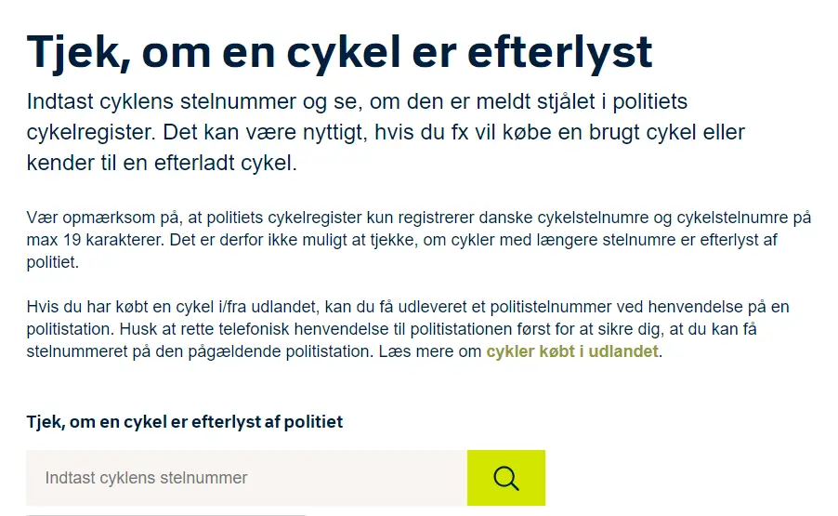The height and width of the screenshot is (516, 838).
Task: Click the intro line starting "Indtast cyklens stelnummer og se"
Action: pos(357,101)
